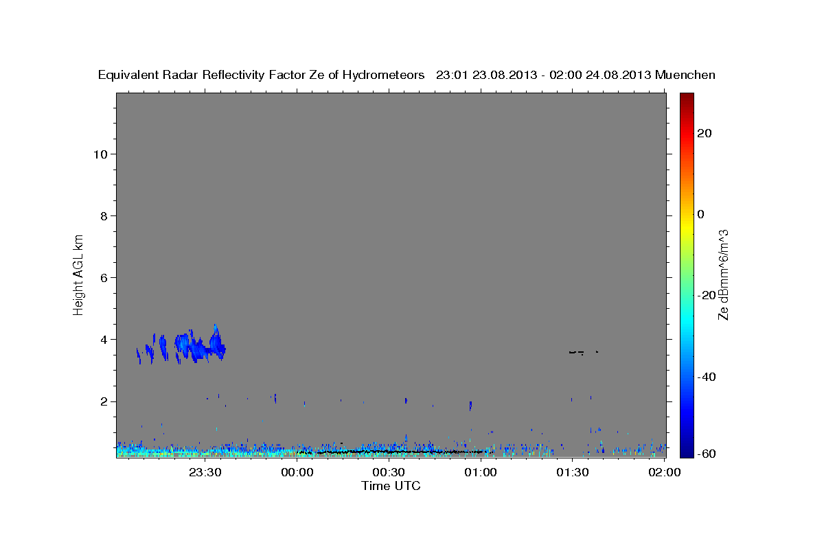The height and width of the screenshot is (549, 824).
Task: Click the '01:00' time tick label
Action: [x=481, y=472]
